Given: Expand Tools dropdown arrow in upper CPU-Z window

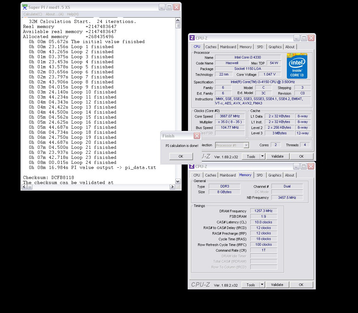Looking at the screenshot, I should (x=262, y=157).
